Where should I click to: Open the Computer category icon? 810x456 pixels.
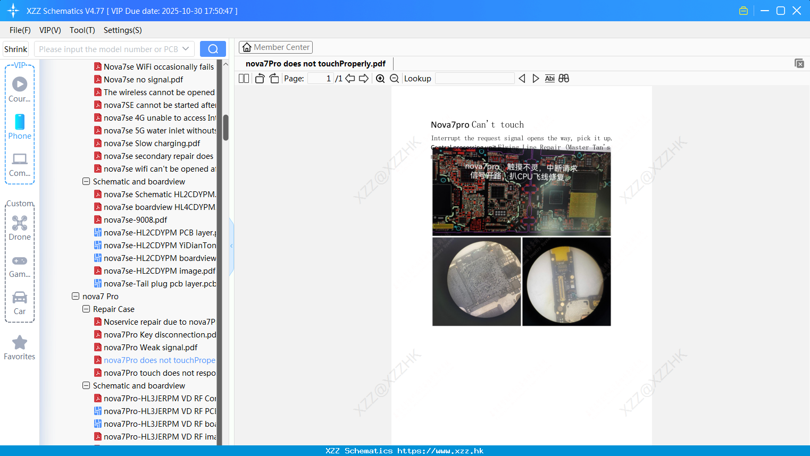(20, 164)
